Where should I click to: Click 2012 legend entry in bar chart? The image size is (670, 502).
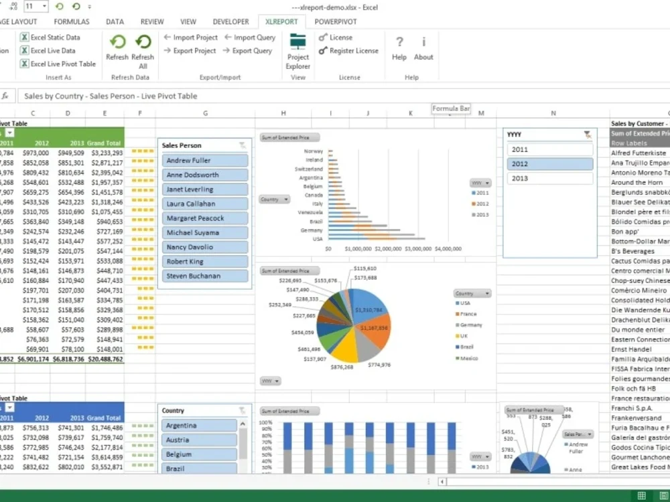pos(480,204)
